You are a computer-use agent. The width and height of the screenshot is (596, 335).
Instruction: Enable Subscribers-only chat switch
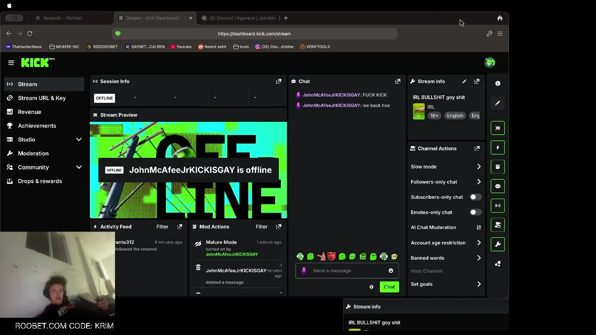point(475,197)
